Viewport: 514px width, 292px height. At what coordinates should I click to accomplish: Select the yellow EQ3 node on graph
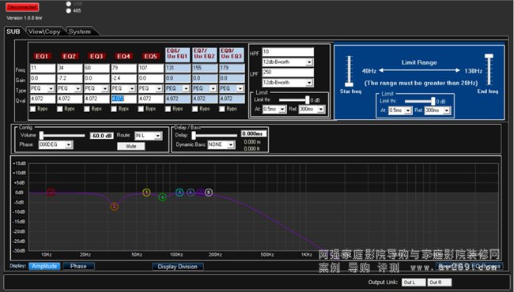146,193
